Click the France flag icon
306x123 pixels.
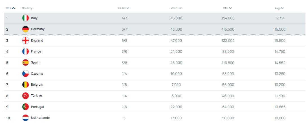tap(25, 51)
